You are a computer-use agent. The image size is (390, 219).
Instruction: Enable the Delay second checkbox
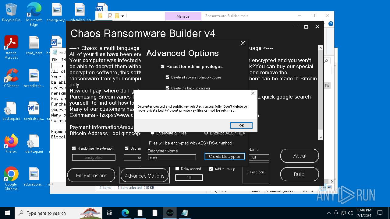[177, 169]
